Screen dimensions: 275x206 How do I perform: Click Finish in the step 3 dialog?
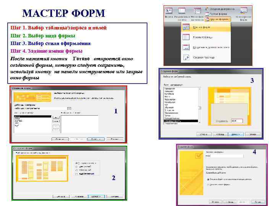tap(252, 134)
